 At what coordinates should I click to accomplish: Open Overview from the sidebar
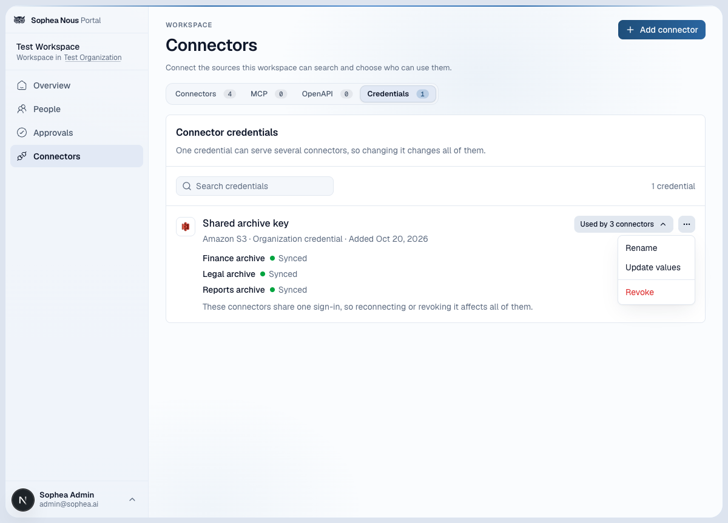click(x=76, y=85)
